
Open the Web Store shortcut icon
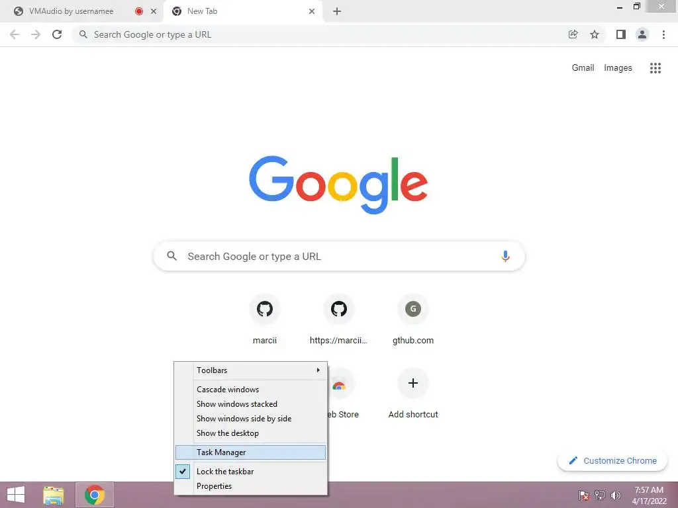(x=339, y=386)
